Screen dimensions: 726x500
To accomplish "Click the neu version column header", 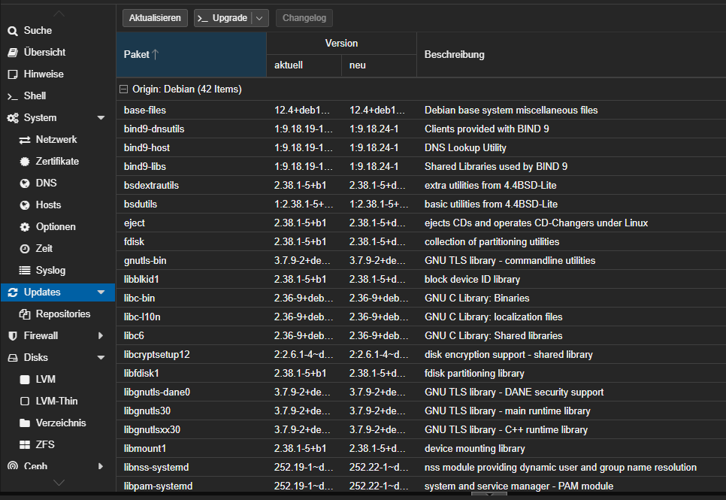I will click(x=380, y=65).
